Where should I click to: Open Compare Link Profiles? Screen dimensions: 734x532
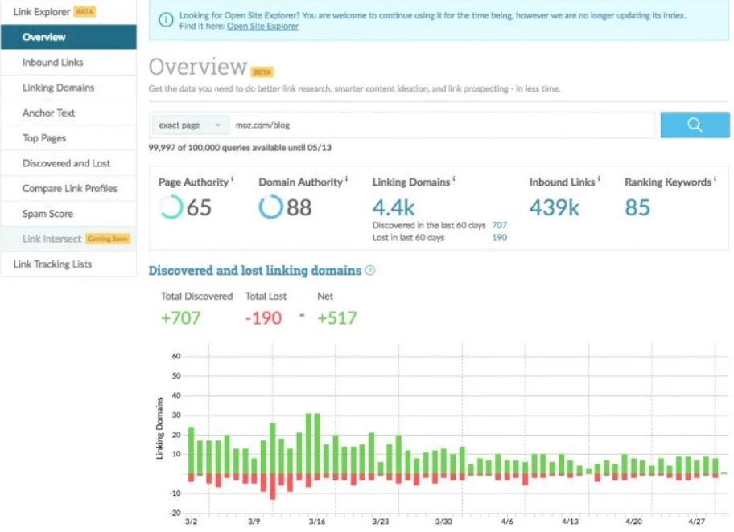tap(69, 188)
